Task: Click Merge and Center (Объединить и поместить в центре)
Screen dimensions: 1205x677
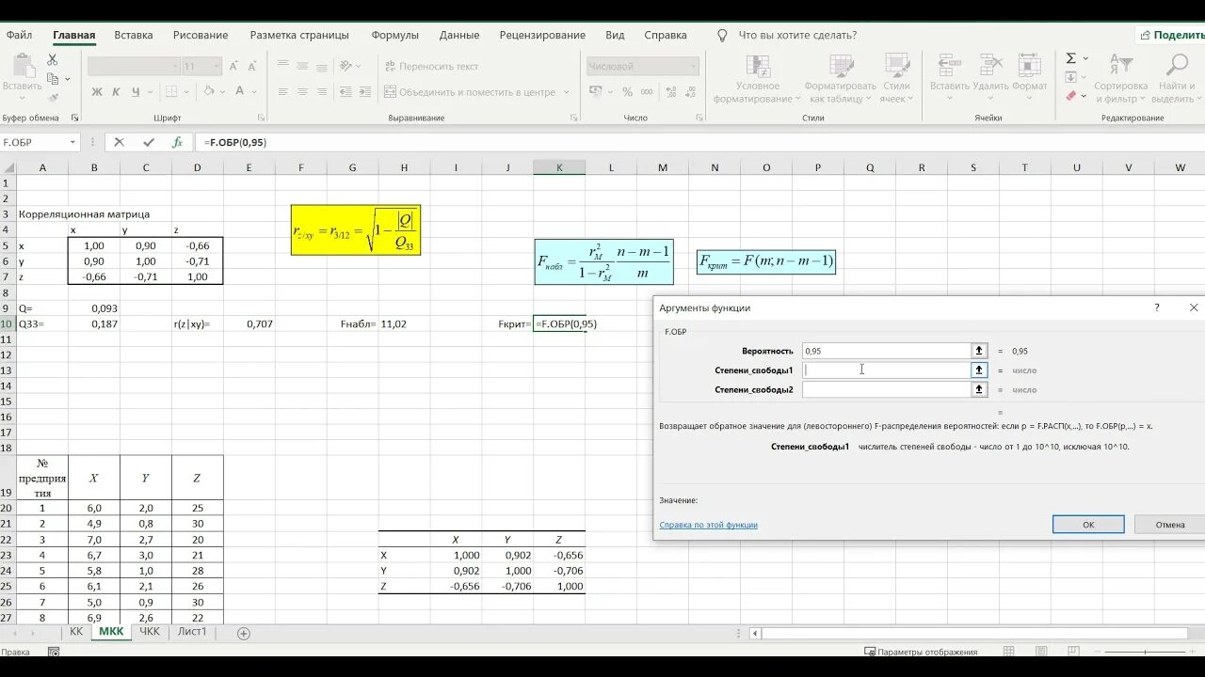Action: coord(471,92)
